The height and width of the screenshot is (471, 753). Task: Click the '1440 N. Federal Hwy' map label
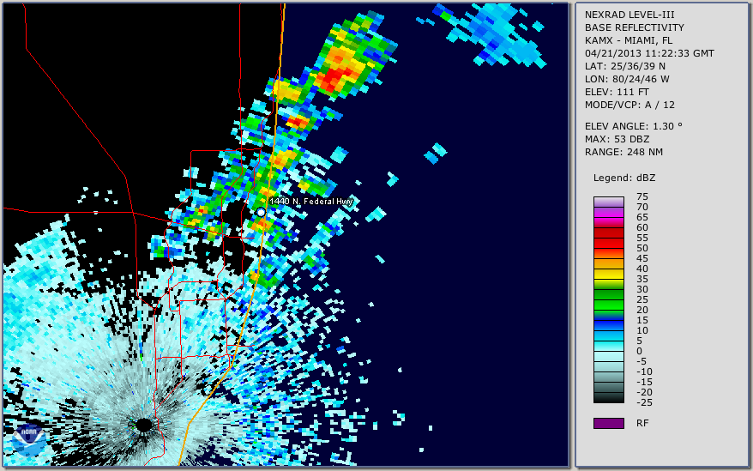(311, 202)
